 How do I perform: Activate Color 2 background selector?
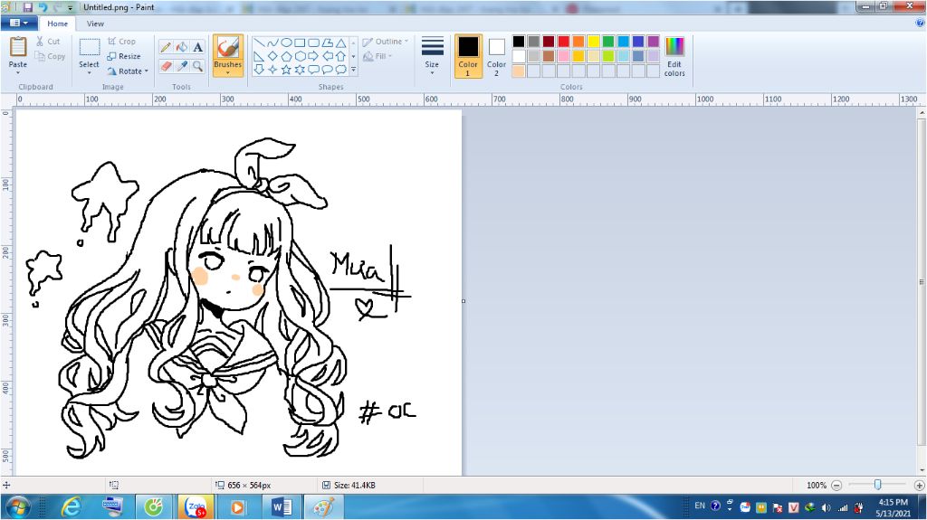pos(497,56)
